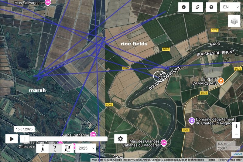Open the map Terms link

(211, 160)
